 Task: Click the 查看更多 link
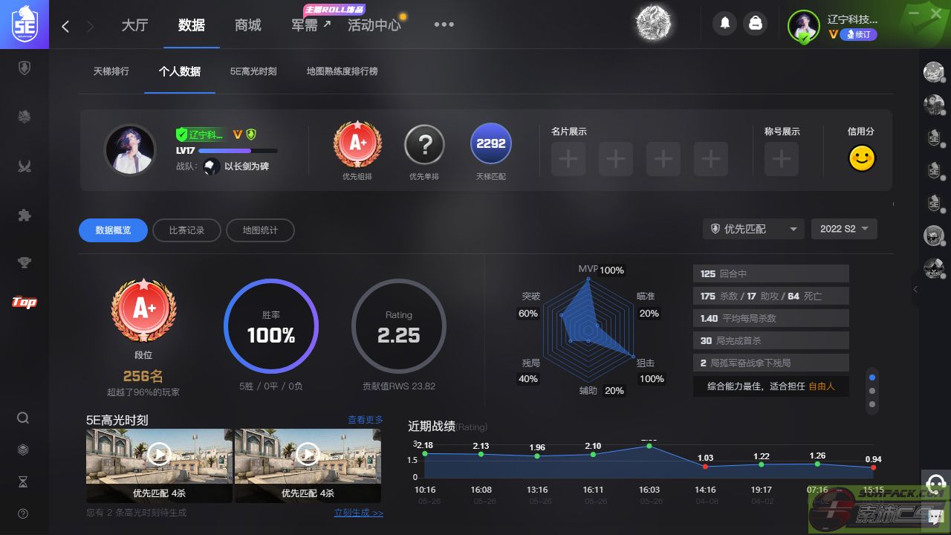[x=366, y=420]
